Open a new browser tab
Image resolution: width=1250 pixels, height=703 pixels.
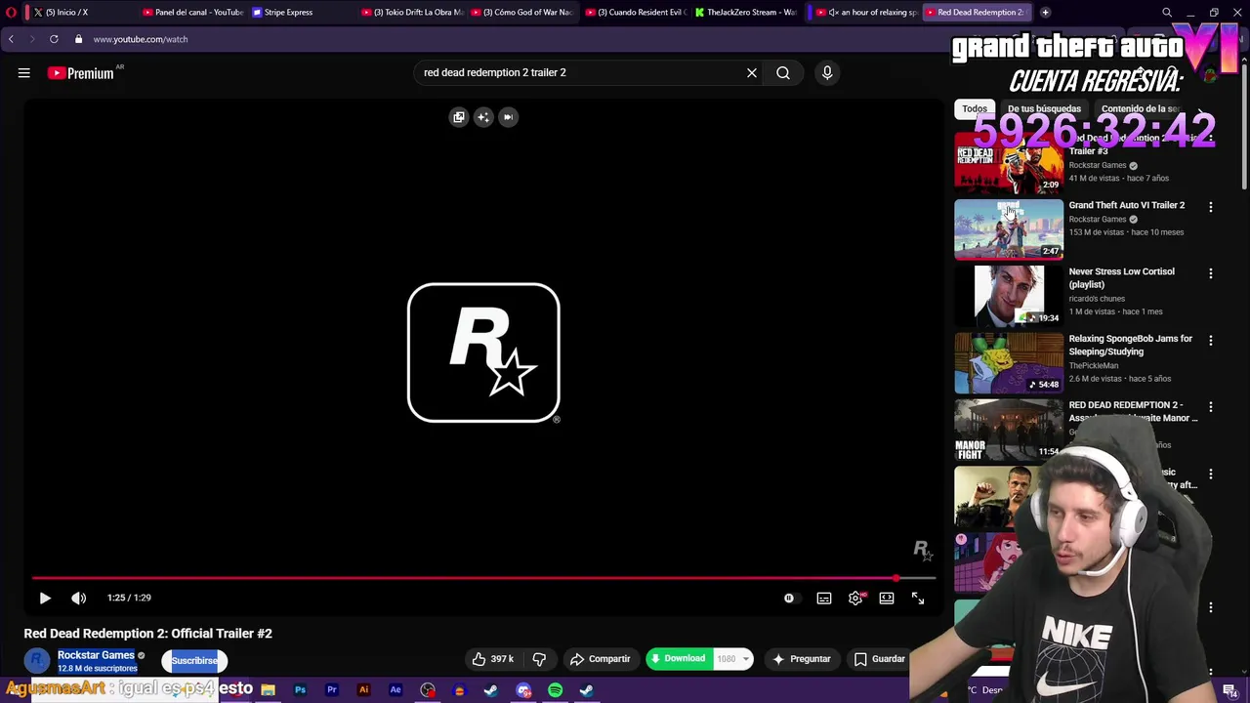pos(1045,13)
